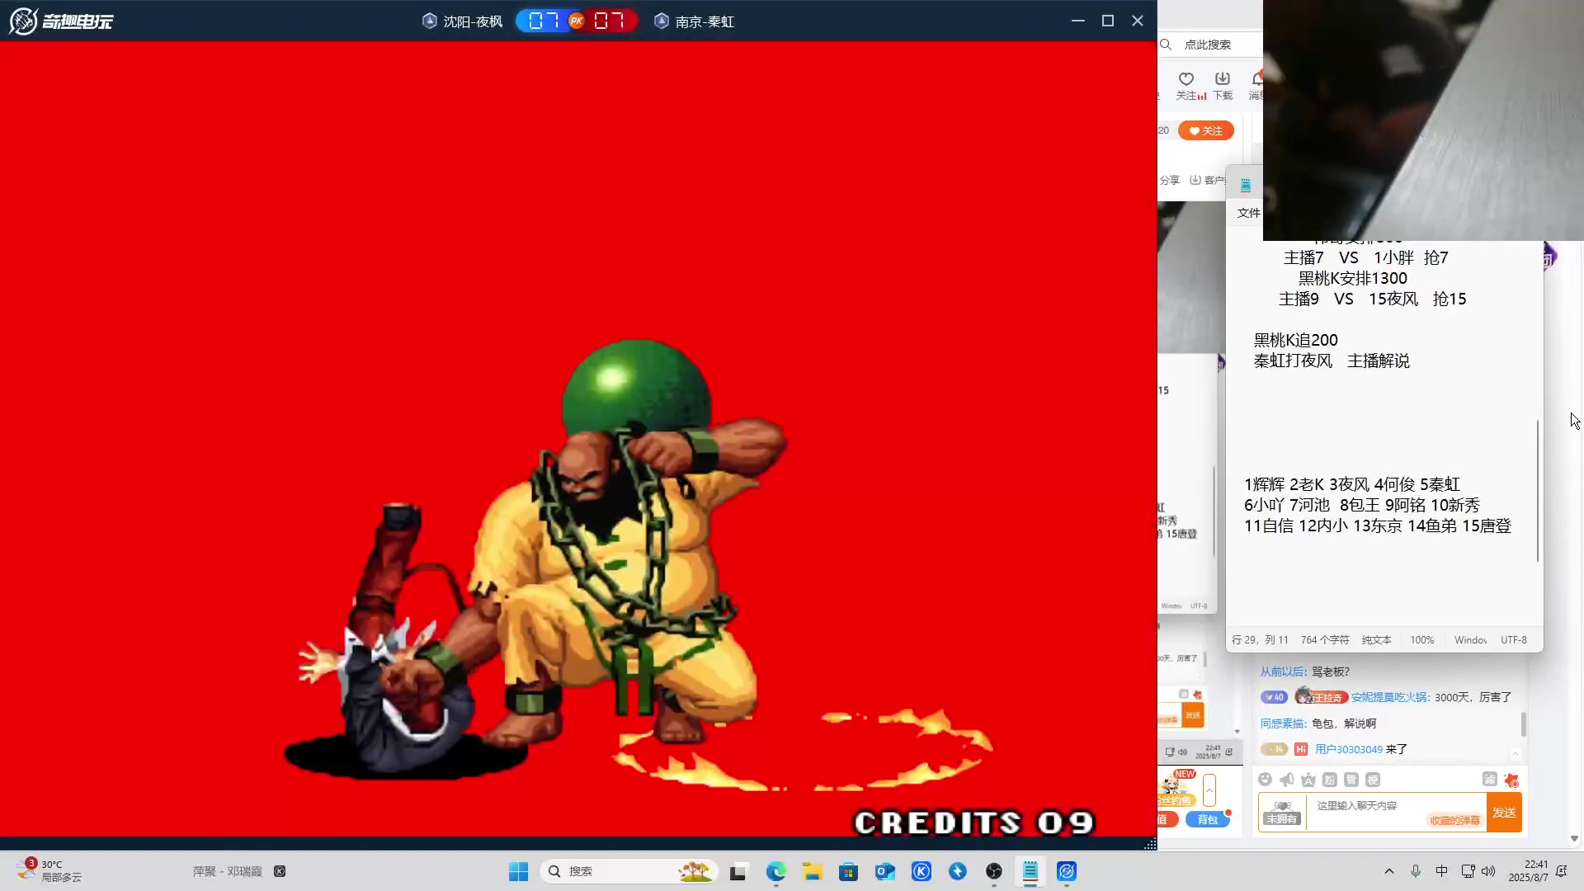Open Outlook from taskbar
Image resolution: width=1584 pixels, height=891 pixels.
coord(884,871)
